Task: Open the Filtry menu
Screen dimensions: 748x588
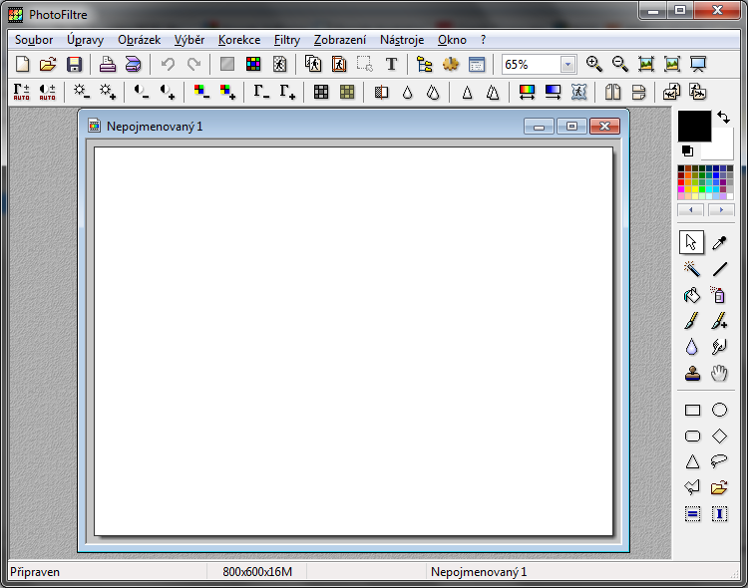Action: click(x=287, y=40)
